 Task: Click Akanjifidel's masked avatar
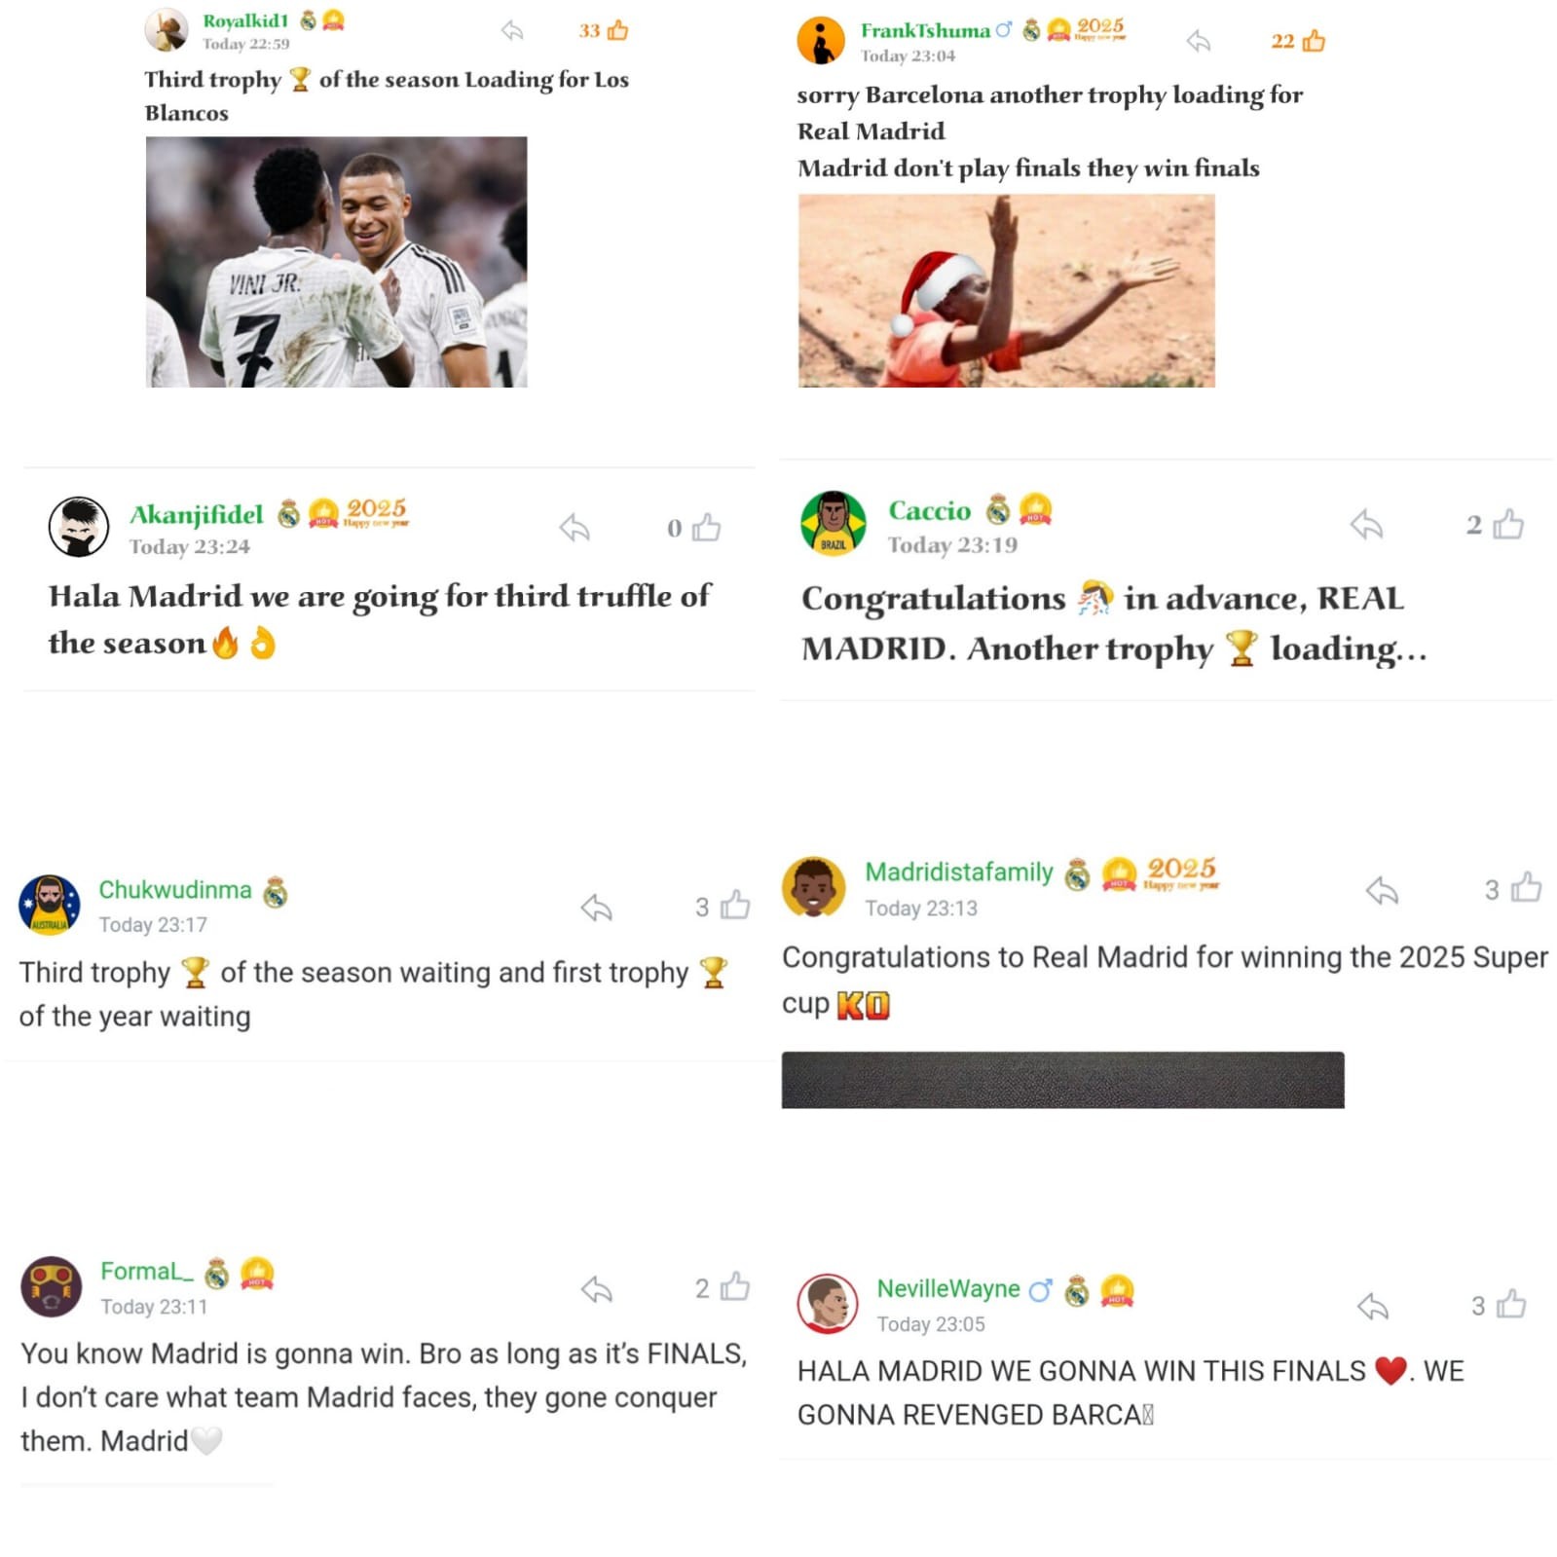[79, 527]
